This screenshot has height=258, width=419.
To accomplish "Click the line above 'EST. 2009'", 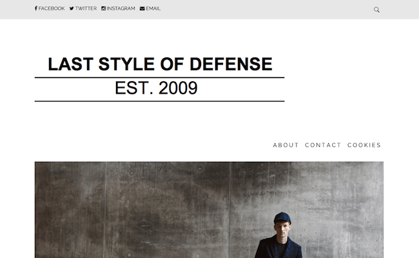I will 159,77.
